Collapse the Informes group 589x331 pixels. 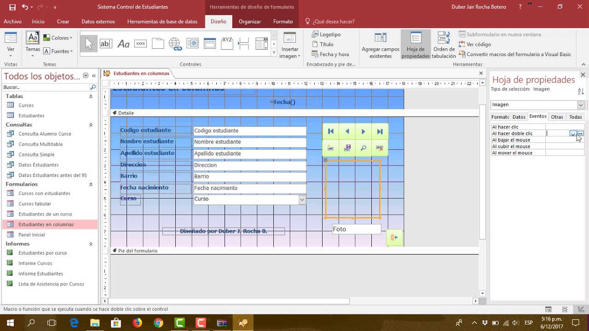(91, 244)
